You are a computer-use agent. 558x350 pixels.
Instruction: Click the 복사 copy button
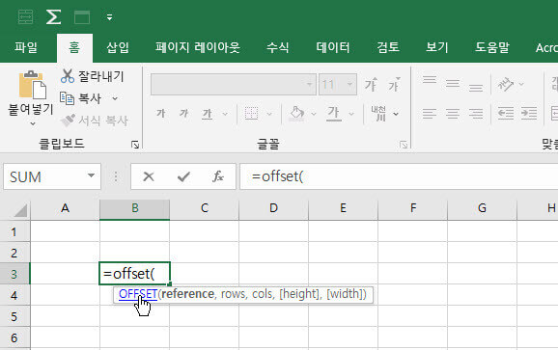(x=81, y=98)
